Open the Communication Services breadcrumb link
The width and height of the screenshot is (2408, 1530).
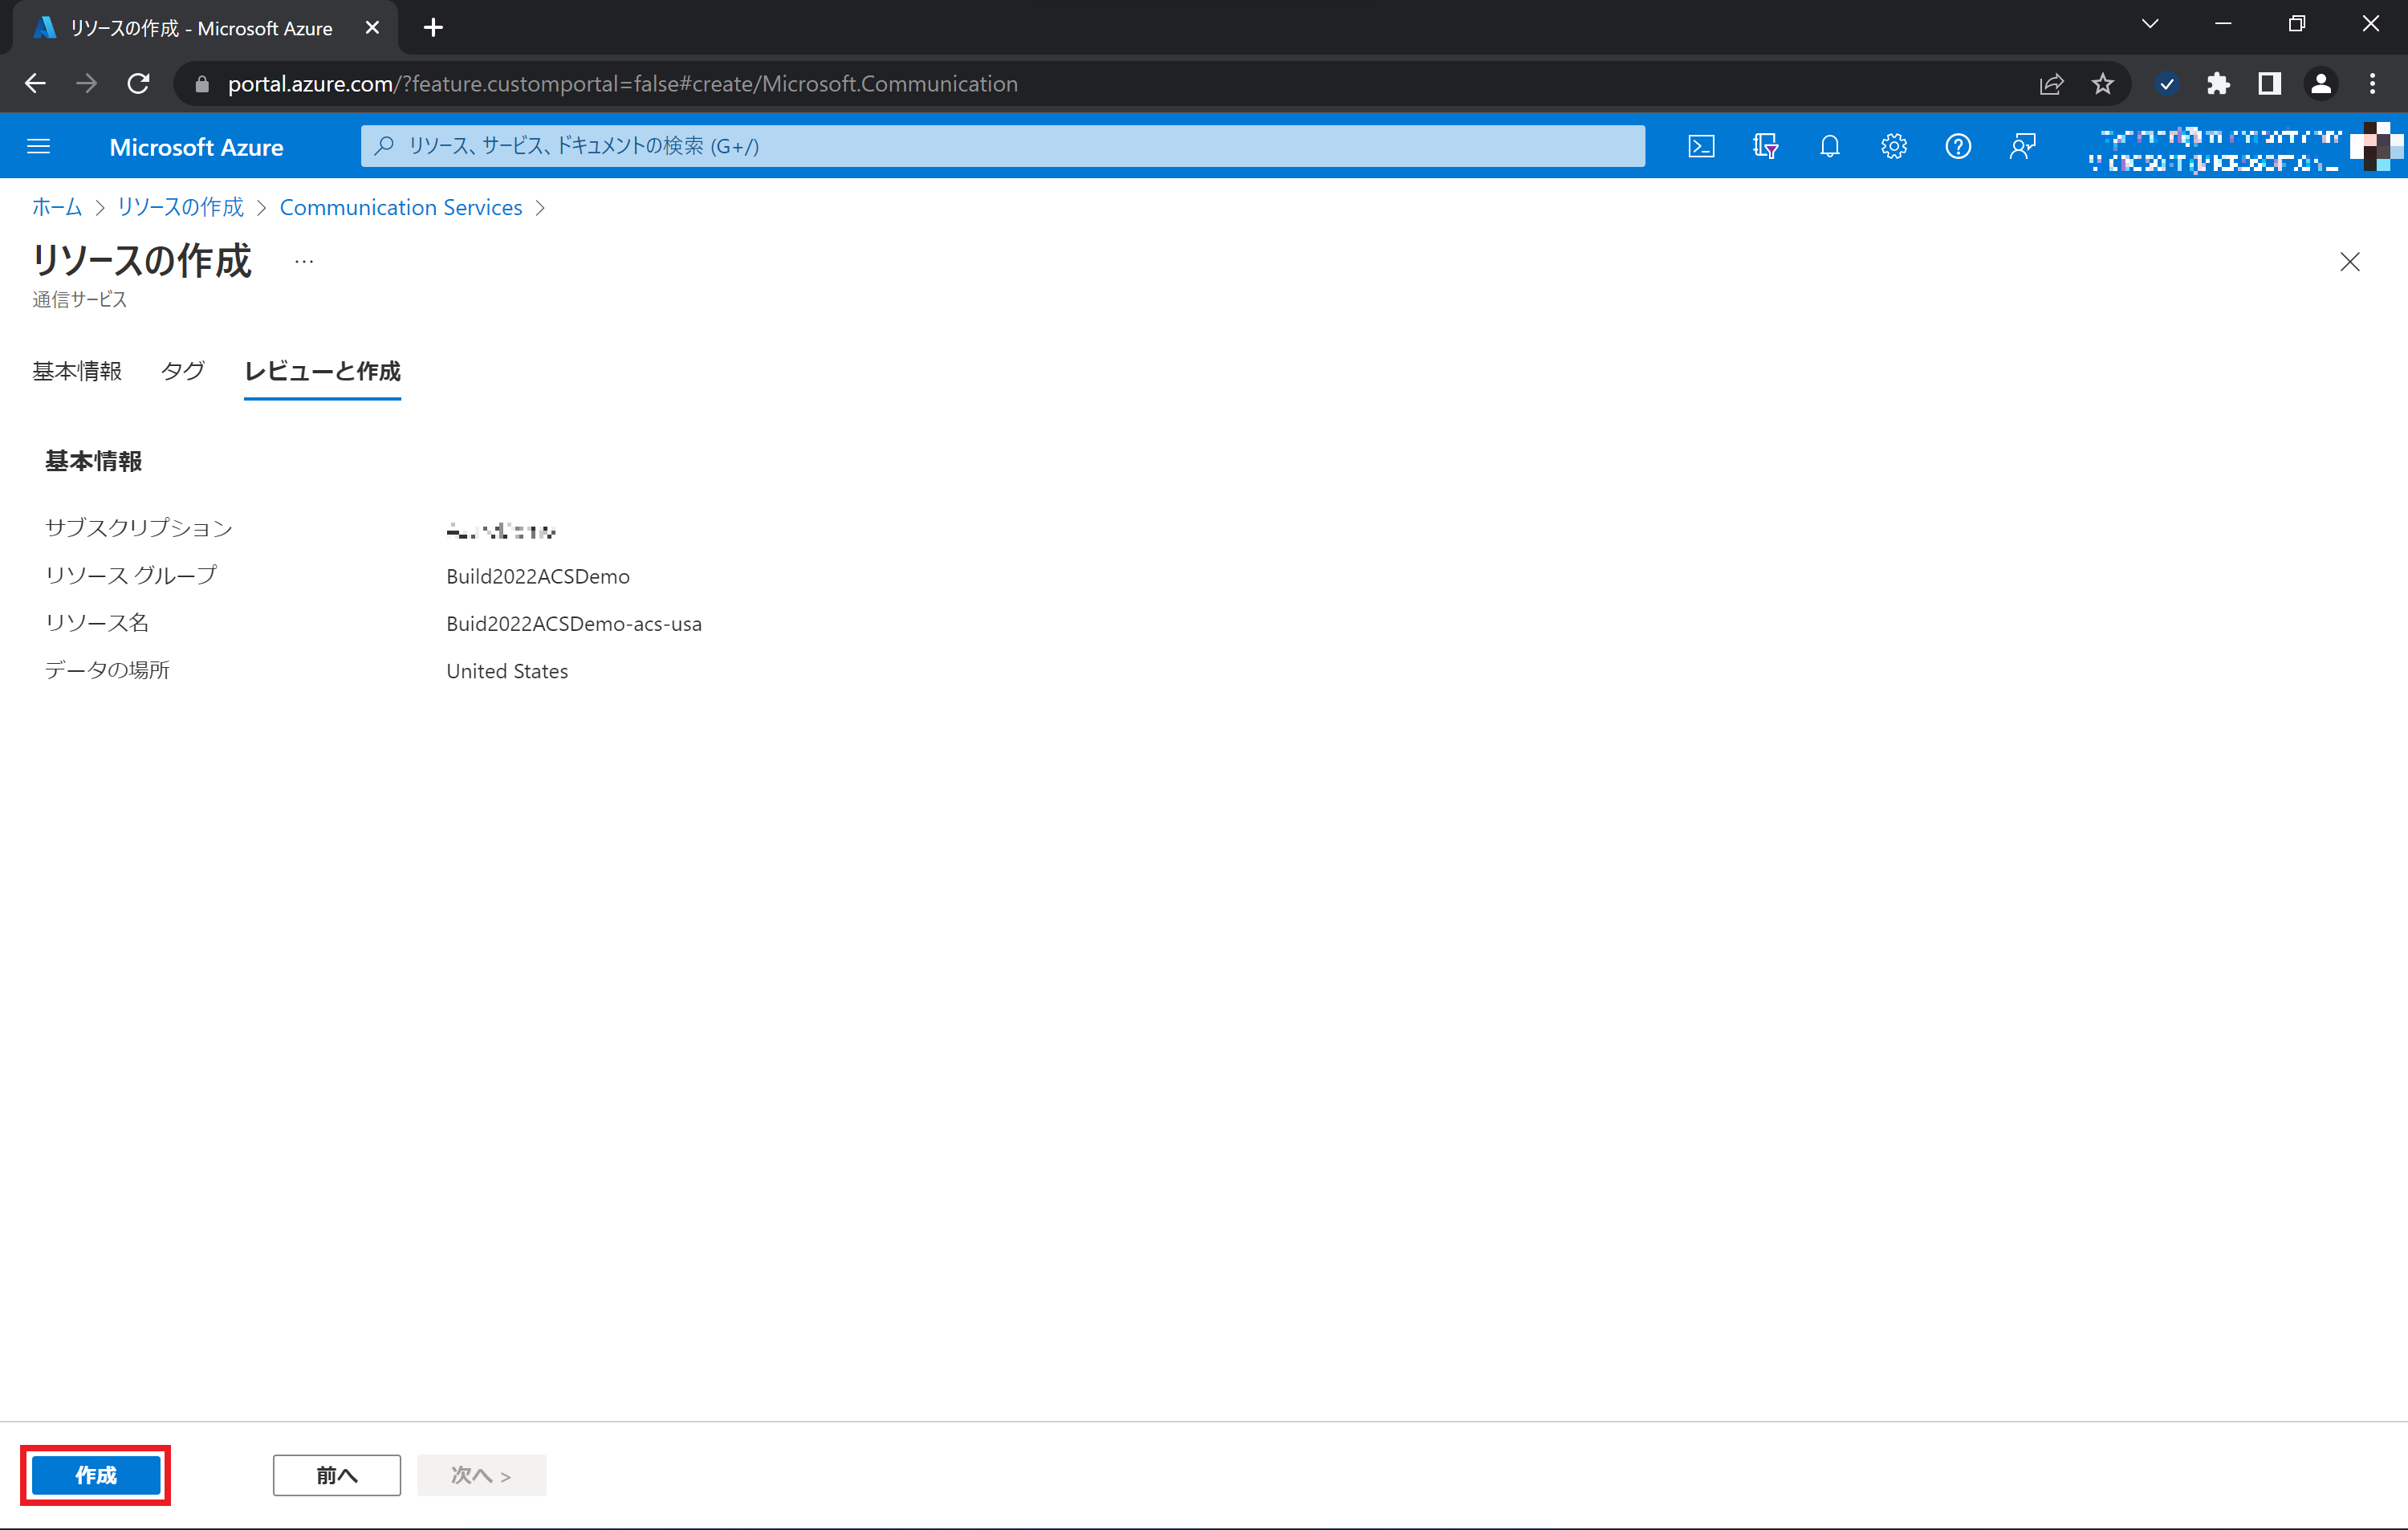coord(400,207)
